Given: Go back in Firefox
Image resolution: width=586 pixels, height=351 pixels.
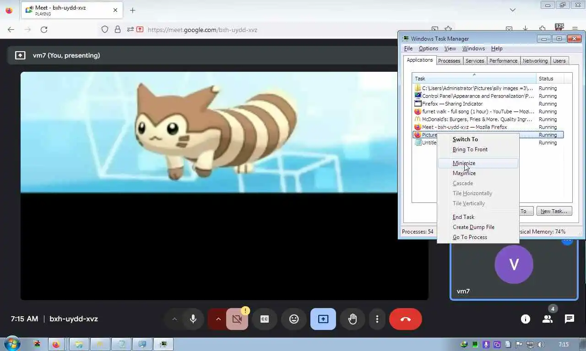Looking at the screenshot, I should click(x=11, y=30).
